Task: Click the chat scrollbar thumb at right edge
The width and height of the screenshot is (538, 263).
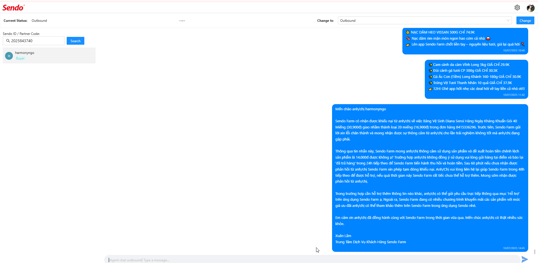Action: [535, 252]
